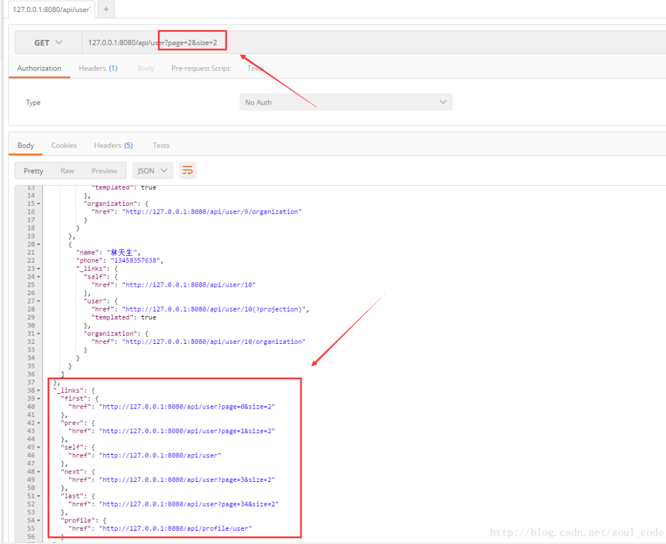Switch the response view to Preview
The image size is (666, 544).
pyautogui.click(x=104, y=170)
